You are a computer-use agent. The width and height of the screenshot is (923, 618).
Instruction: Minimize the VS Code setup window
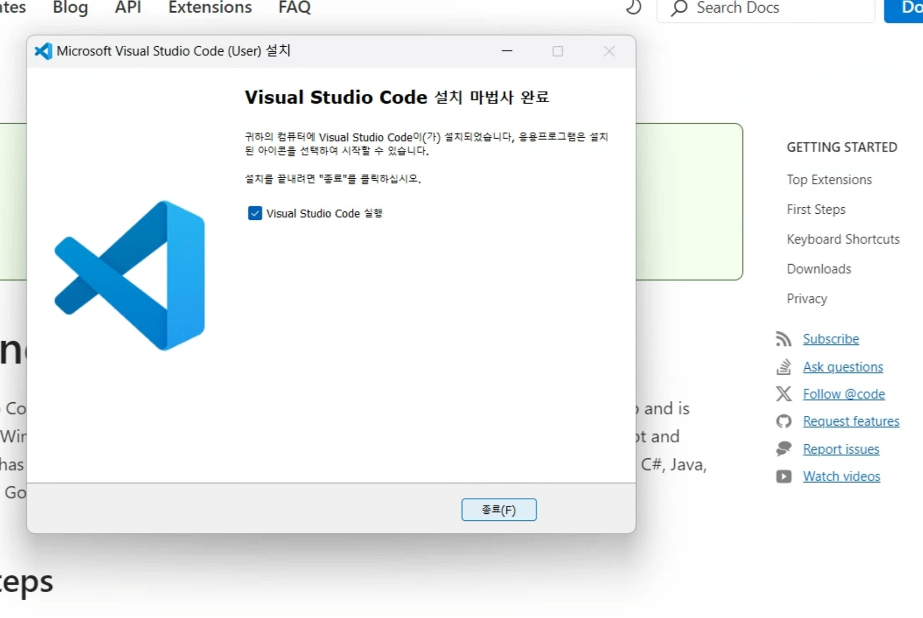(x=507, y=51)
